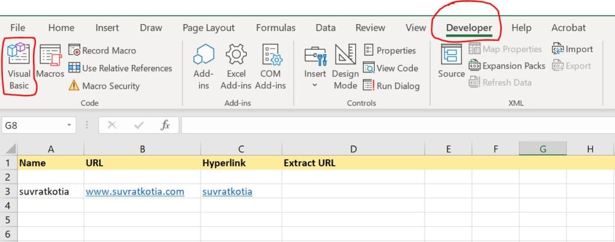Viewport: 615px width, 242px height.
Task: Click View Code
Action: [x=390, y=68]
